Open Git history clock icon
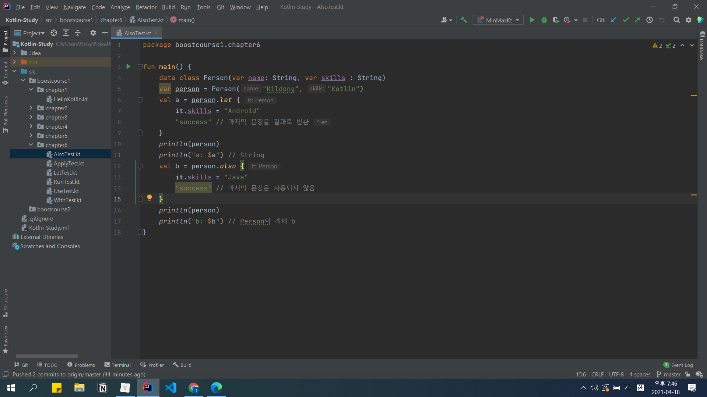707x397 pixels. pyautogui.click(x=650, y=20)
